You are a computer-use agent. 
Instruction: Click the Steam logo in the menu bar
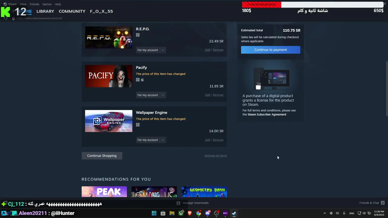pyautogui.click(x=5, y=4)
